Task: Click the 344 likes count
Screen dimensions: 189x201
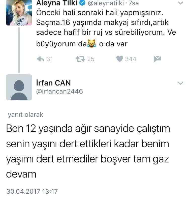Action: [x=131, y=59]
